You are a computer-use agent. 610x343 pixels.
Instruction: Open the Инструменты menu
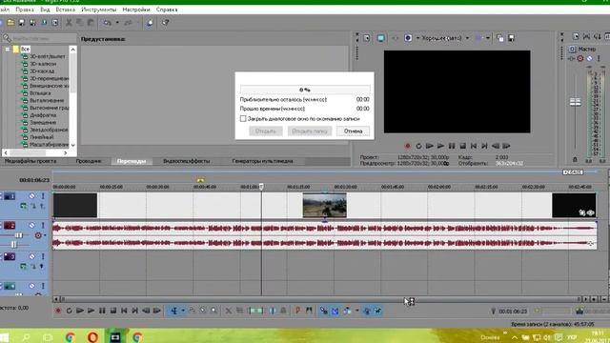pos(99,10)
